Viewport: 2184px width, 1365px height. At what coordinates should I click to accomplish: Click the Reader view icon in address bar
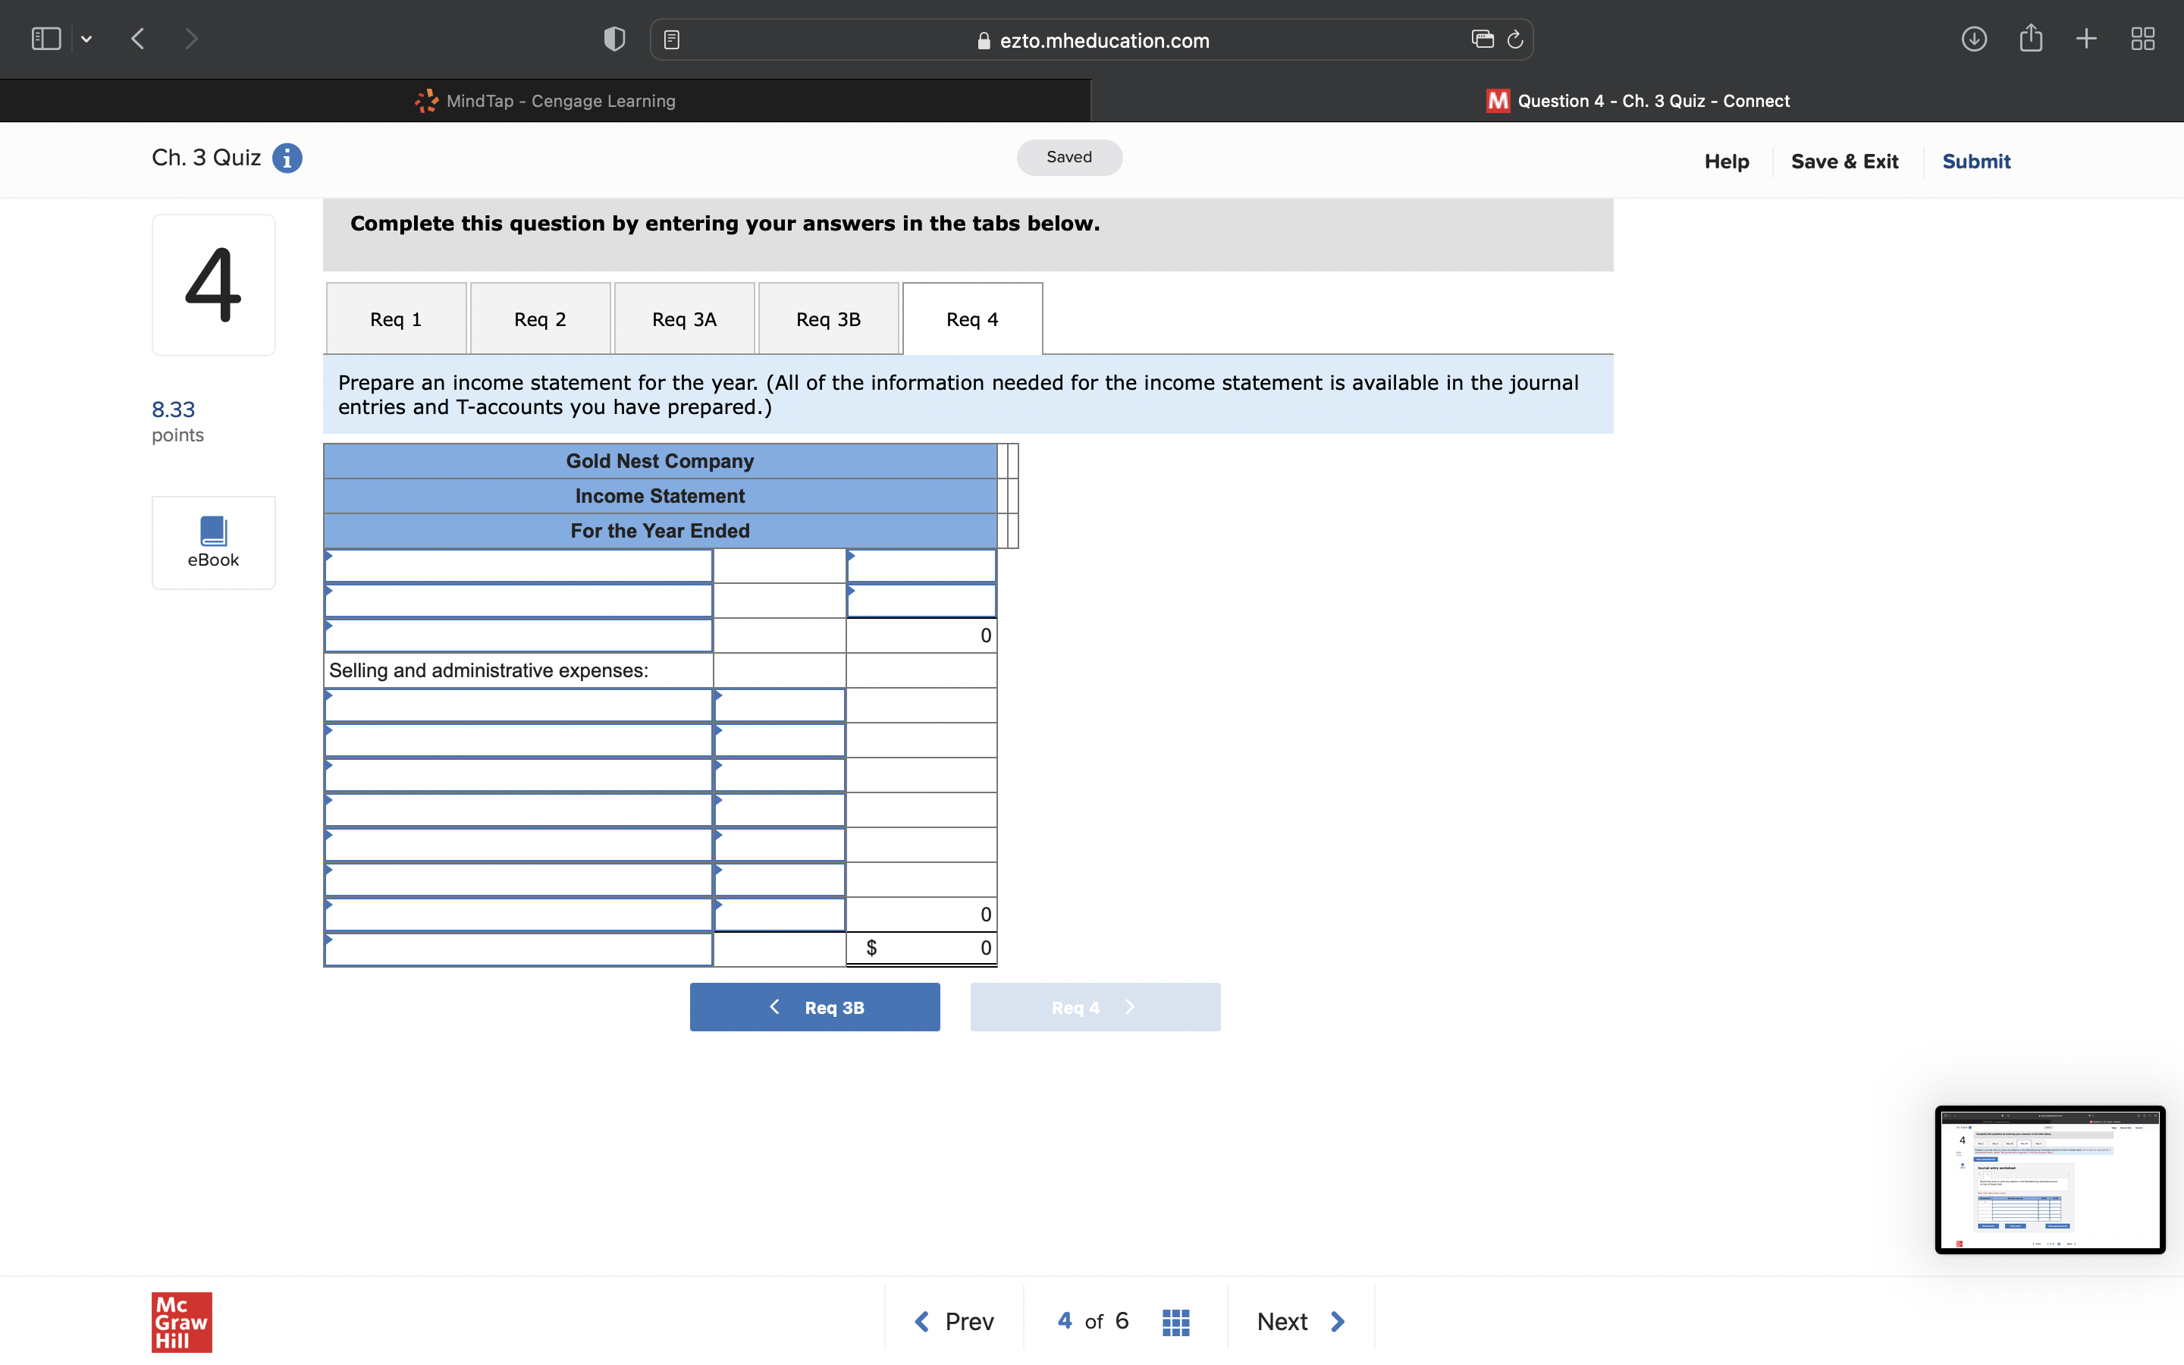point(671,39)
